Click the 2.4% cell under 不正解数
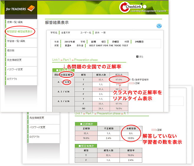194x166 pixels. click(109, 138)
